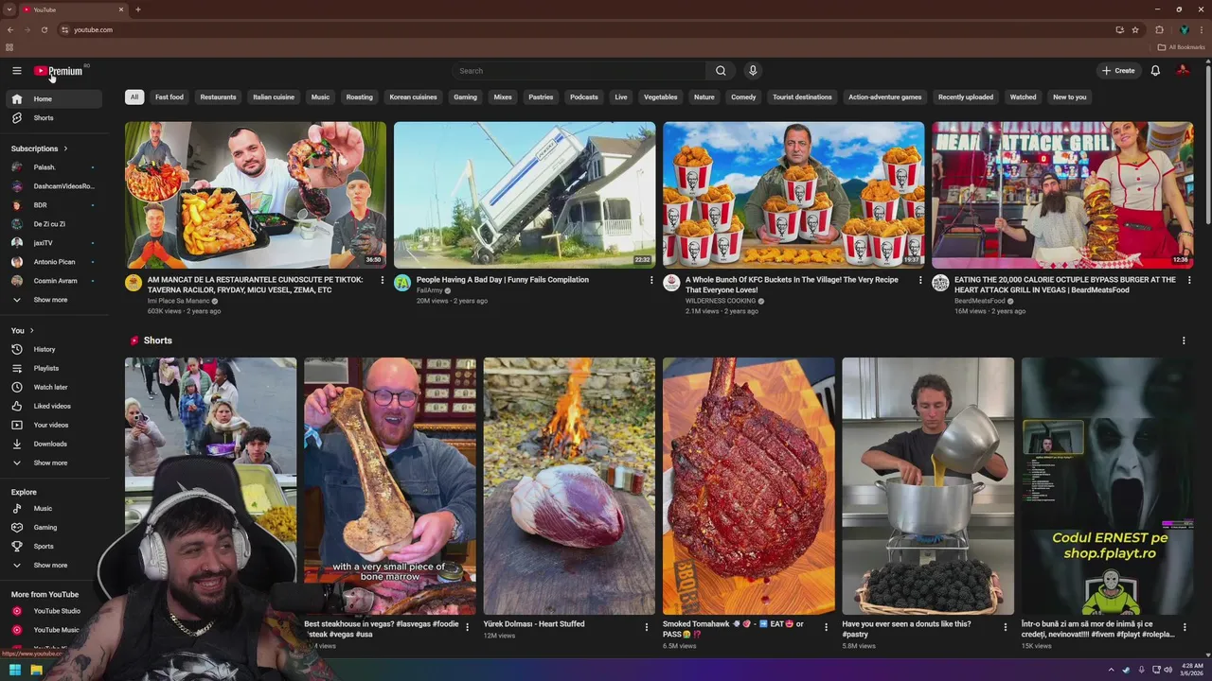Click the address bar URL
The height and width of the screenshot is (681, 1212).
point(94,29)
